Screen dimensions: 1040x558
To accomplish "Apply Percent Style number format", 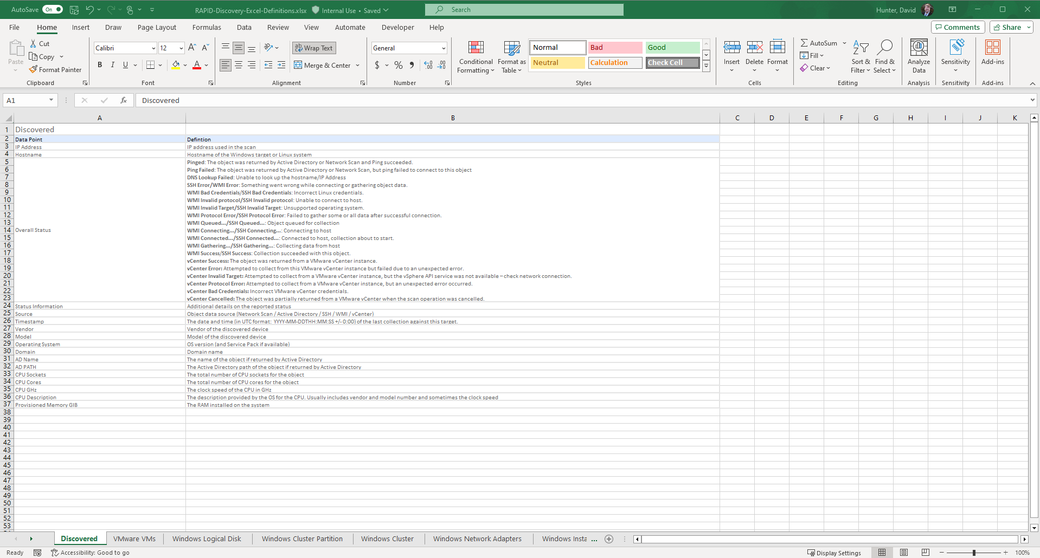I will click(398, 65).
